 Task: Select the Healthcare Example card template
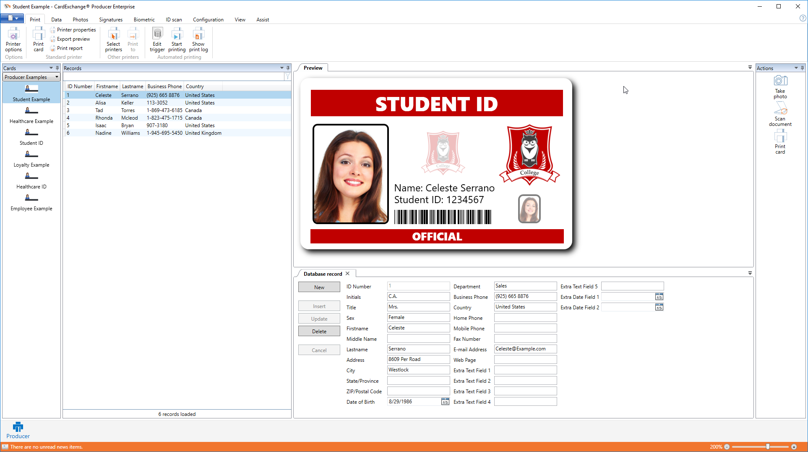pyautogui.click(x=31, y=115)
